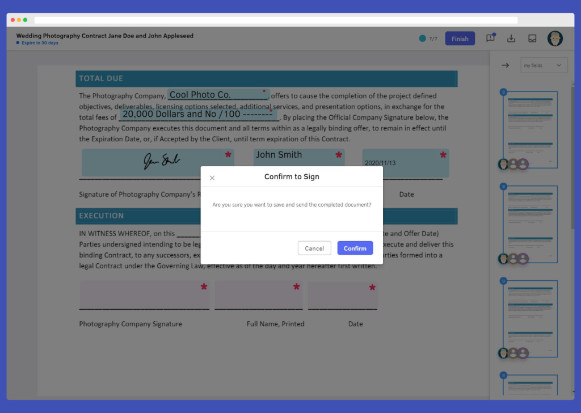
Task: Collapse the fields sidebar with the arrow
Action: point(506,65)
